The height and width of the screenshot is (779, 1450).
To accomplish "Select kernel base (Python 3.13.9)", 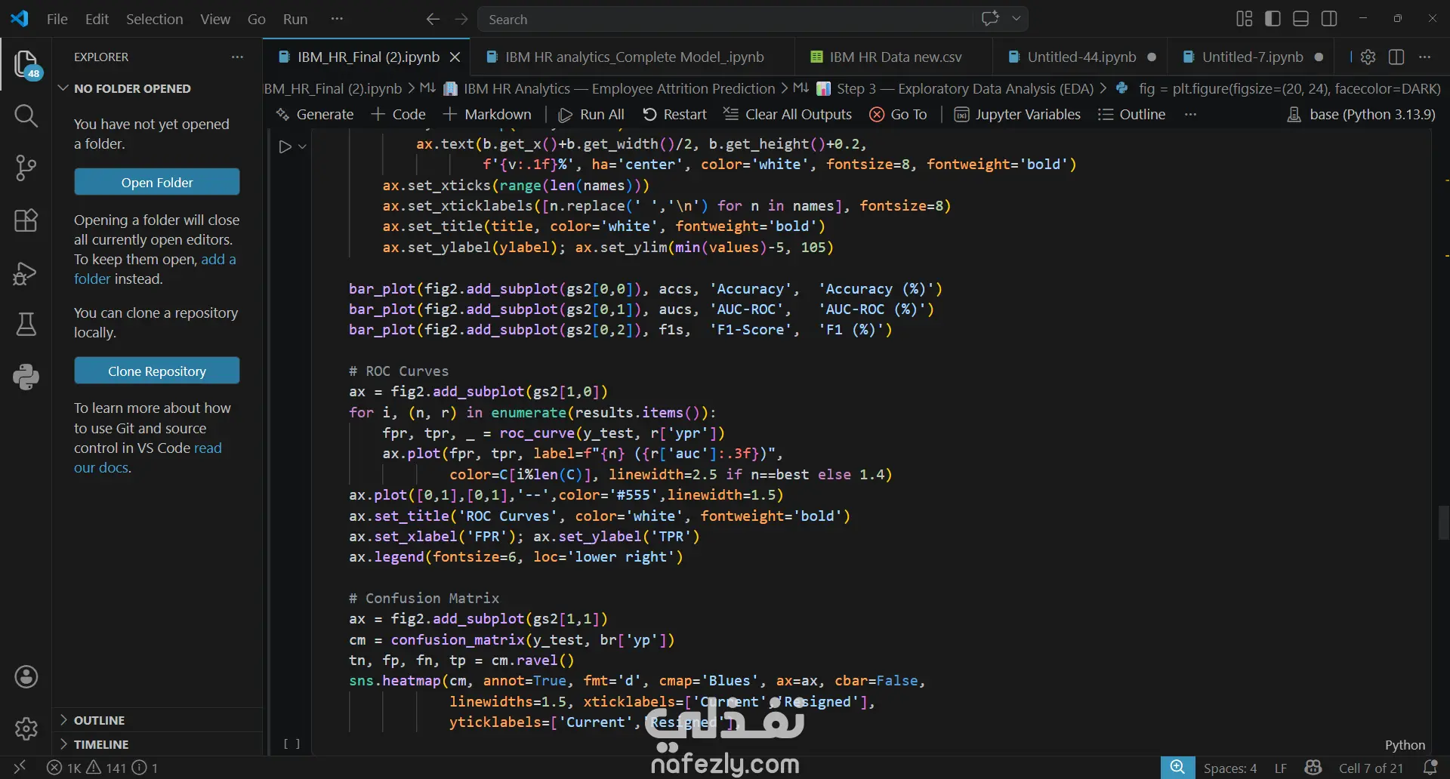I will 1361,114.
